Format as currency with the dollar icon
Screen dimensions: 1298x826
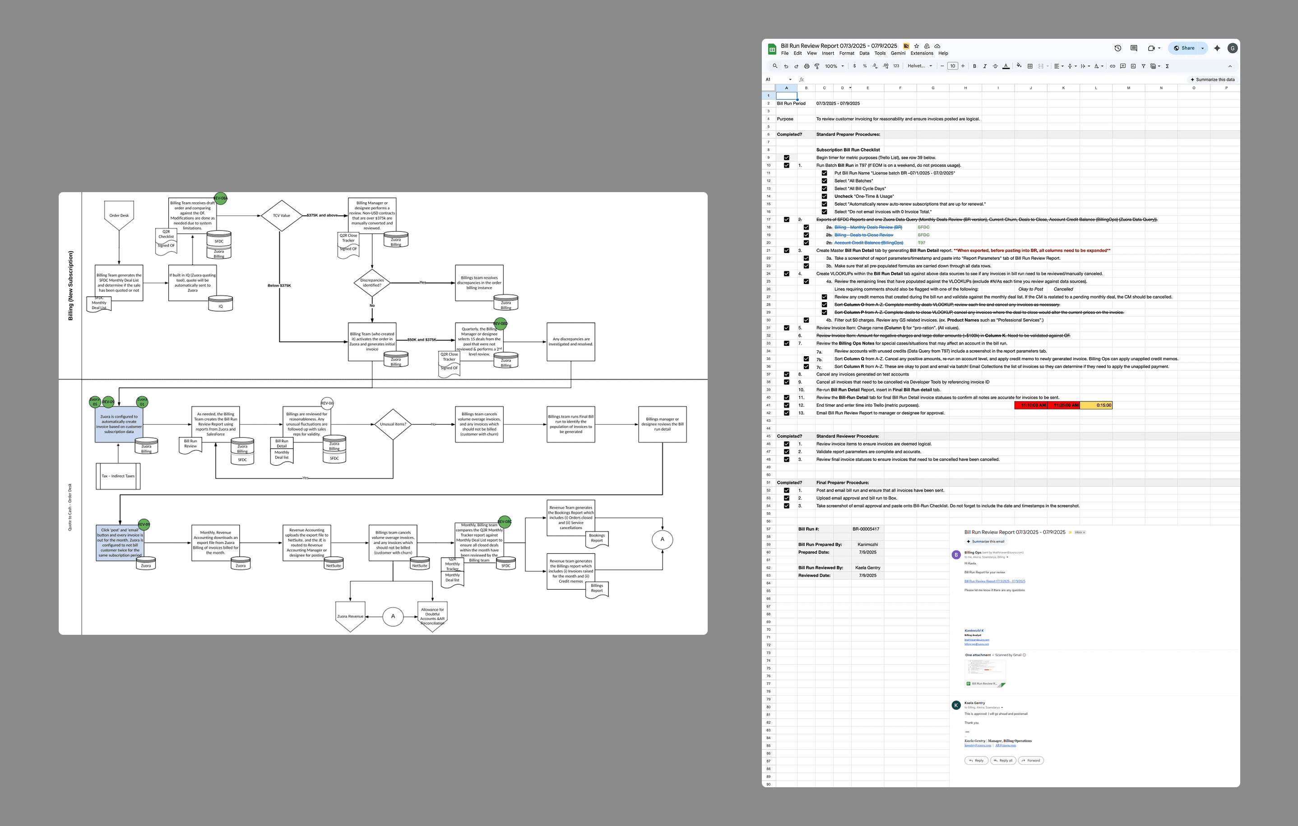854,66
